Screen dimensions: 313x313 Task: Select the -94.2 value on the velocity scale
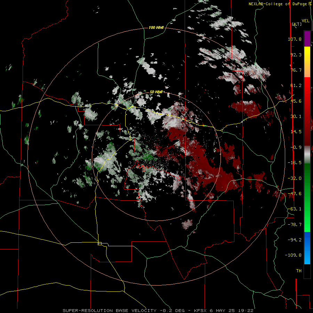click(x=295, y=240)
